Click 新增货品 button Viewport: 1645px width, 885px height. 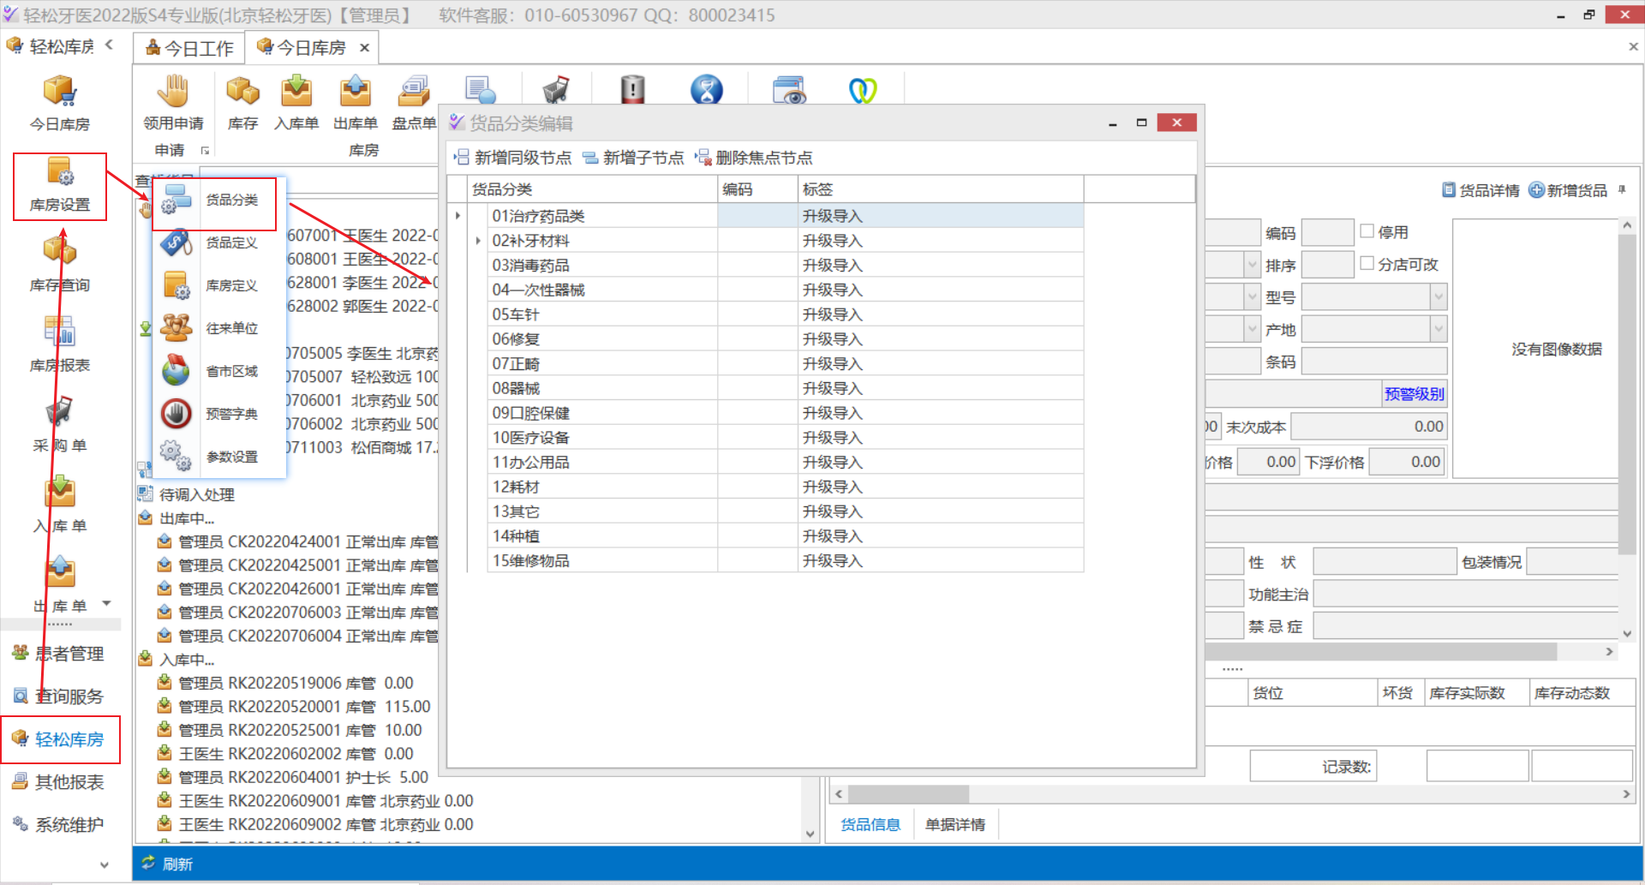1568,190
